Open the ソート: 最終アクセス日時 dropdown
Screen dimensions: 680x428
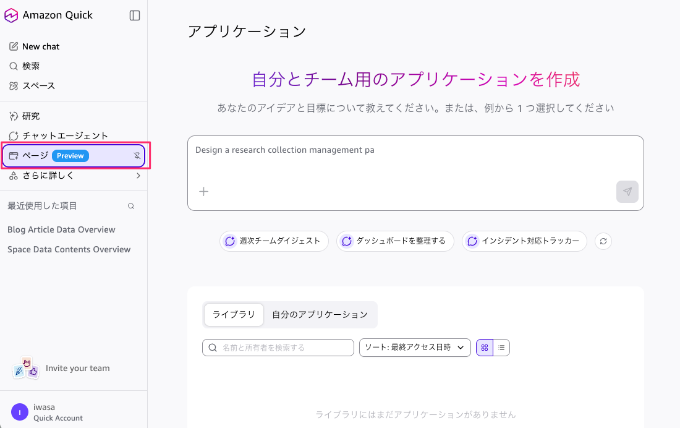pyautogui.click(x=414, y=348)
